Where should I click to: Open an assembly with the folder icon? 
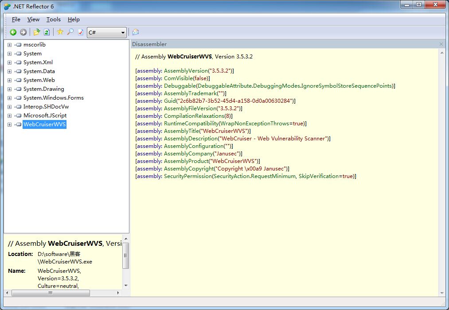point(37,32)
